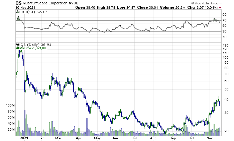Click the 40 price scale label
The image size is (234, 141).
226,100
